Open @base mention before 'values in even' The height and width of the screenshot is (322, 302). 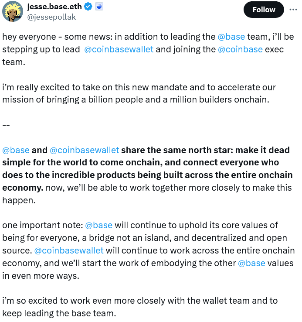[251, 263]
